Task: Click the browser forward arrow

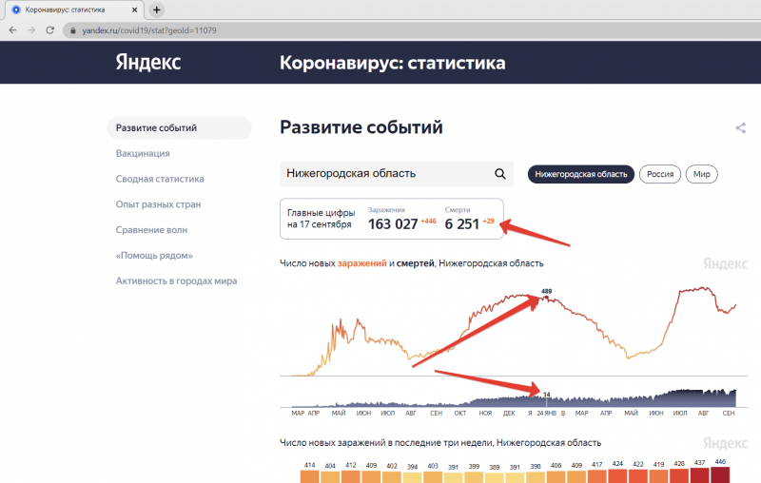Action: tap(31, 30)
